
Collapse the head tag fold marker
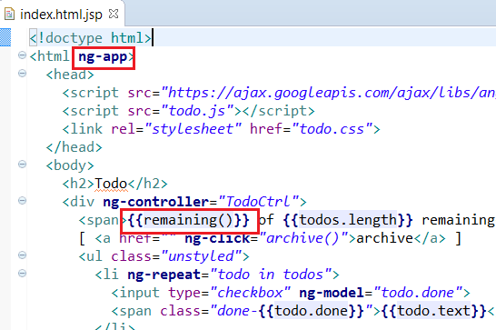[22, 74]
